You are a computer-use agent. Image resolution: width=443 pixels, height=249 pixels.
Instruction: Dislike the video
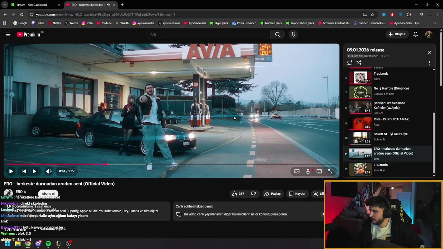click(x=253, y=194)
